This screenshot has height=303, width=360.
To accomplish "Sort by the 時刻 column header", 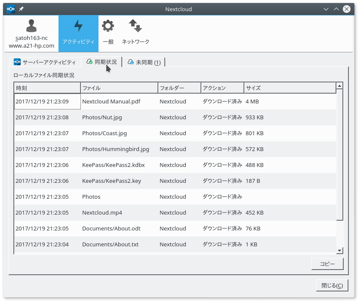I will (x=47, y=88).
